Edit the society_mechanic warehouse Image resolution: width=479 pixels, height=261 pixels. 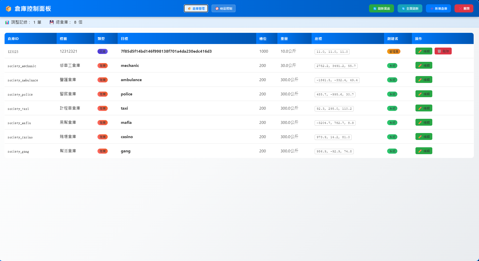click(424, 65)
